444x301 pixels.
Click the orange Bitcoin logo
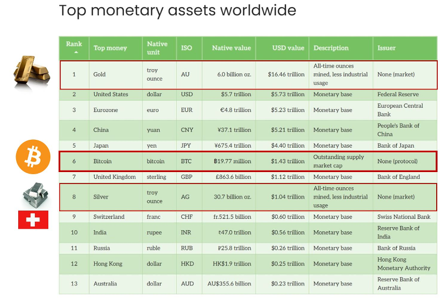(33, 156)
